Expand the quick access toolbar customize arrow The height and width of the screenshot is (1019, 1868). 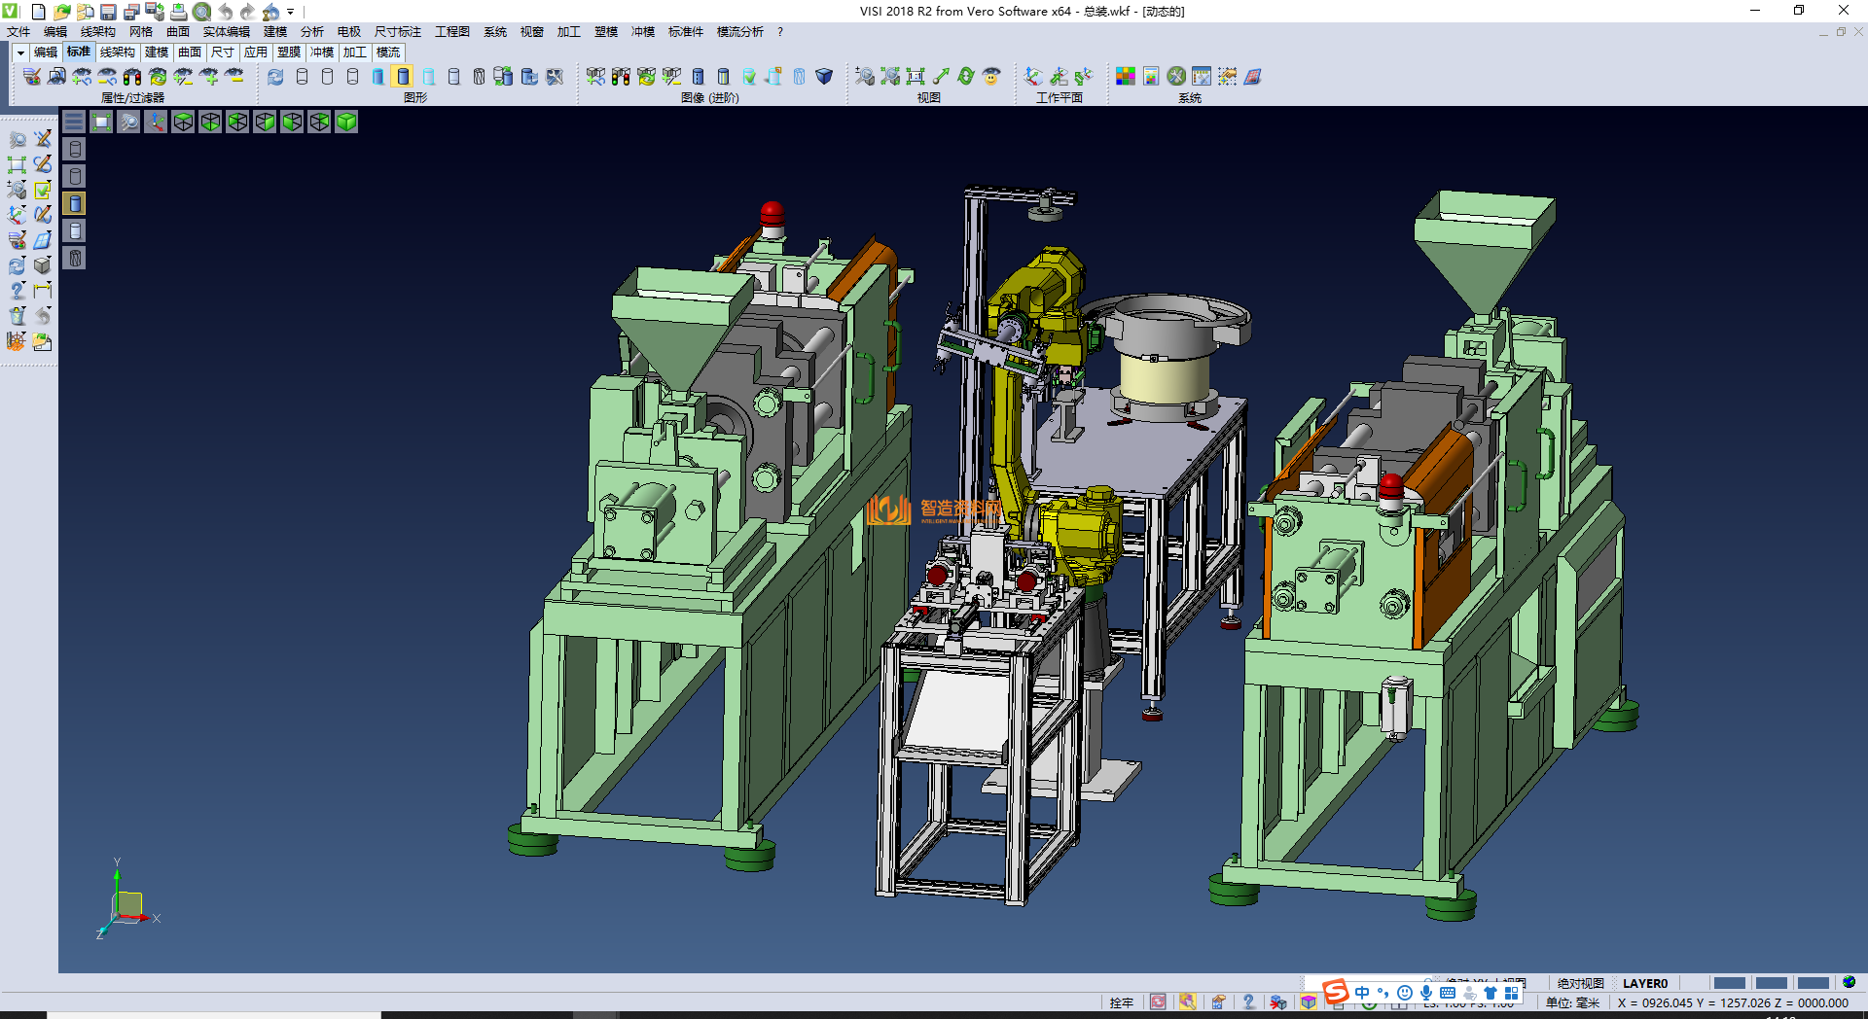[290, 12]
